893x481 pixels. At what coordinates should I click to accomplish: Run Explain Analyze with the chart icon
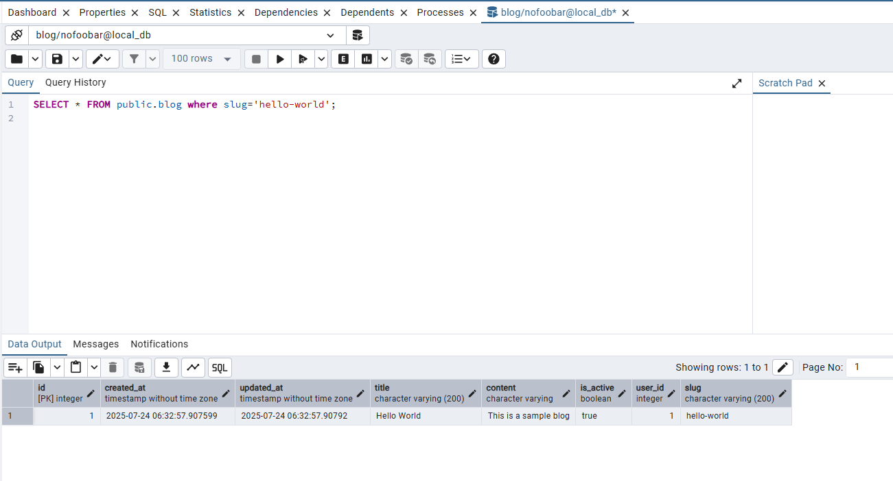pyautogui.click(x=367, y=59)
